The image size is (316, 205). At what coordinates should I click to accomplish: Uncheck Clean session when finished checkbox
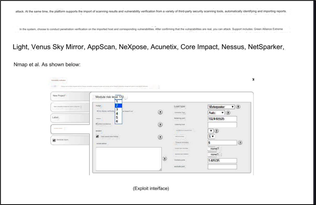click(97, 136)
